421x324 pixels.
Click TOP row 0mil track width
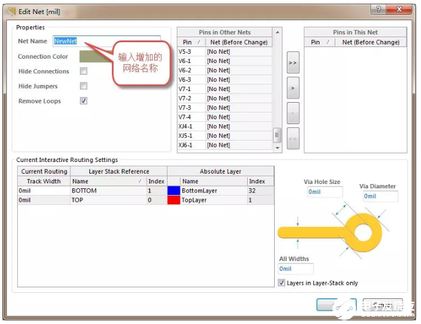(x=44, y=200)
